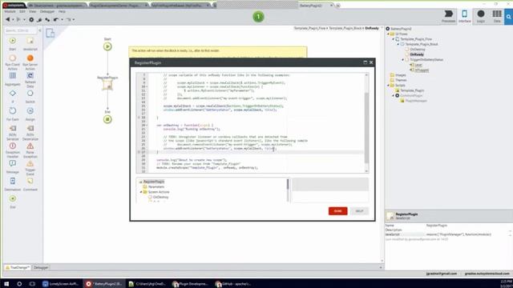Click the undo arrow in the toolbar
This screenshot has width=513, height=288.
[56, 19]
